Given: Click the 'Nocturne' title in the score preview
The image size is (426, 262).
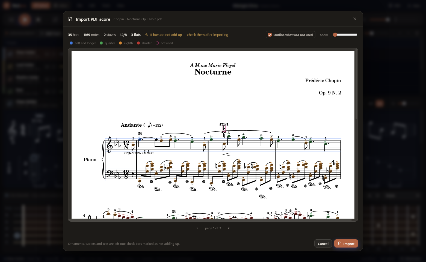Looking at the screenshot, I should (x=213, y=72).
